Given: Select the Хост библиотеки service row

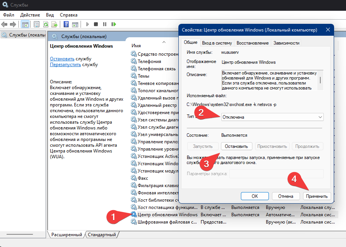Looking at the screenshot, I should tap(154, 200).
